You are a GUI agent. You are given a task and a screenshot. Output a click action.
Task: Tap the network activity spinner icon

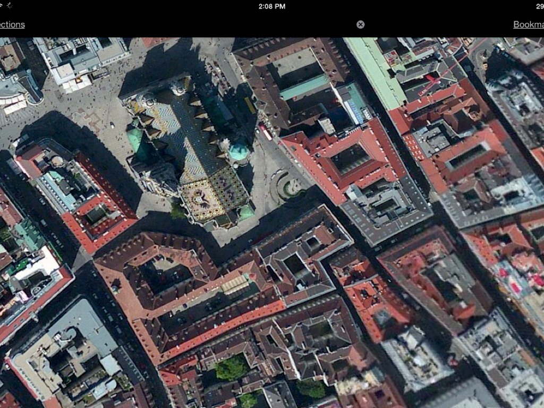[9, 5]
